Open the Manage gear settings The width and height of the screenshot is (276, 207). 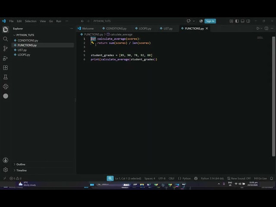pyautogui.click(x=6, y=169)
